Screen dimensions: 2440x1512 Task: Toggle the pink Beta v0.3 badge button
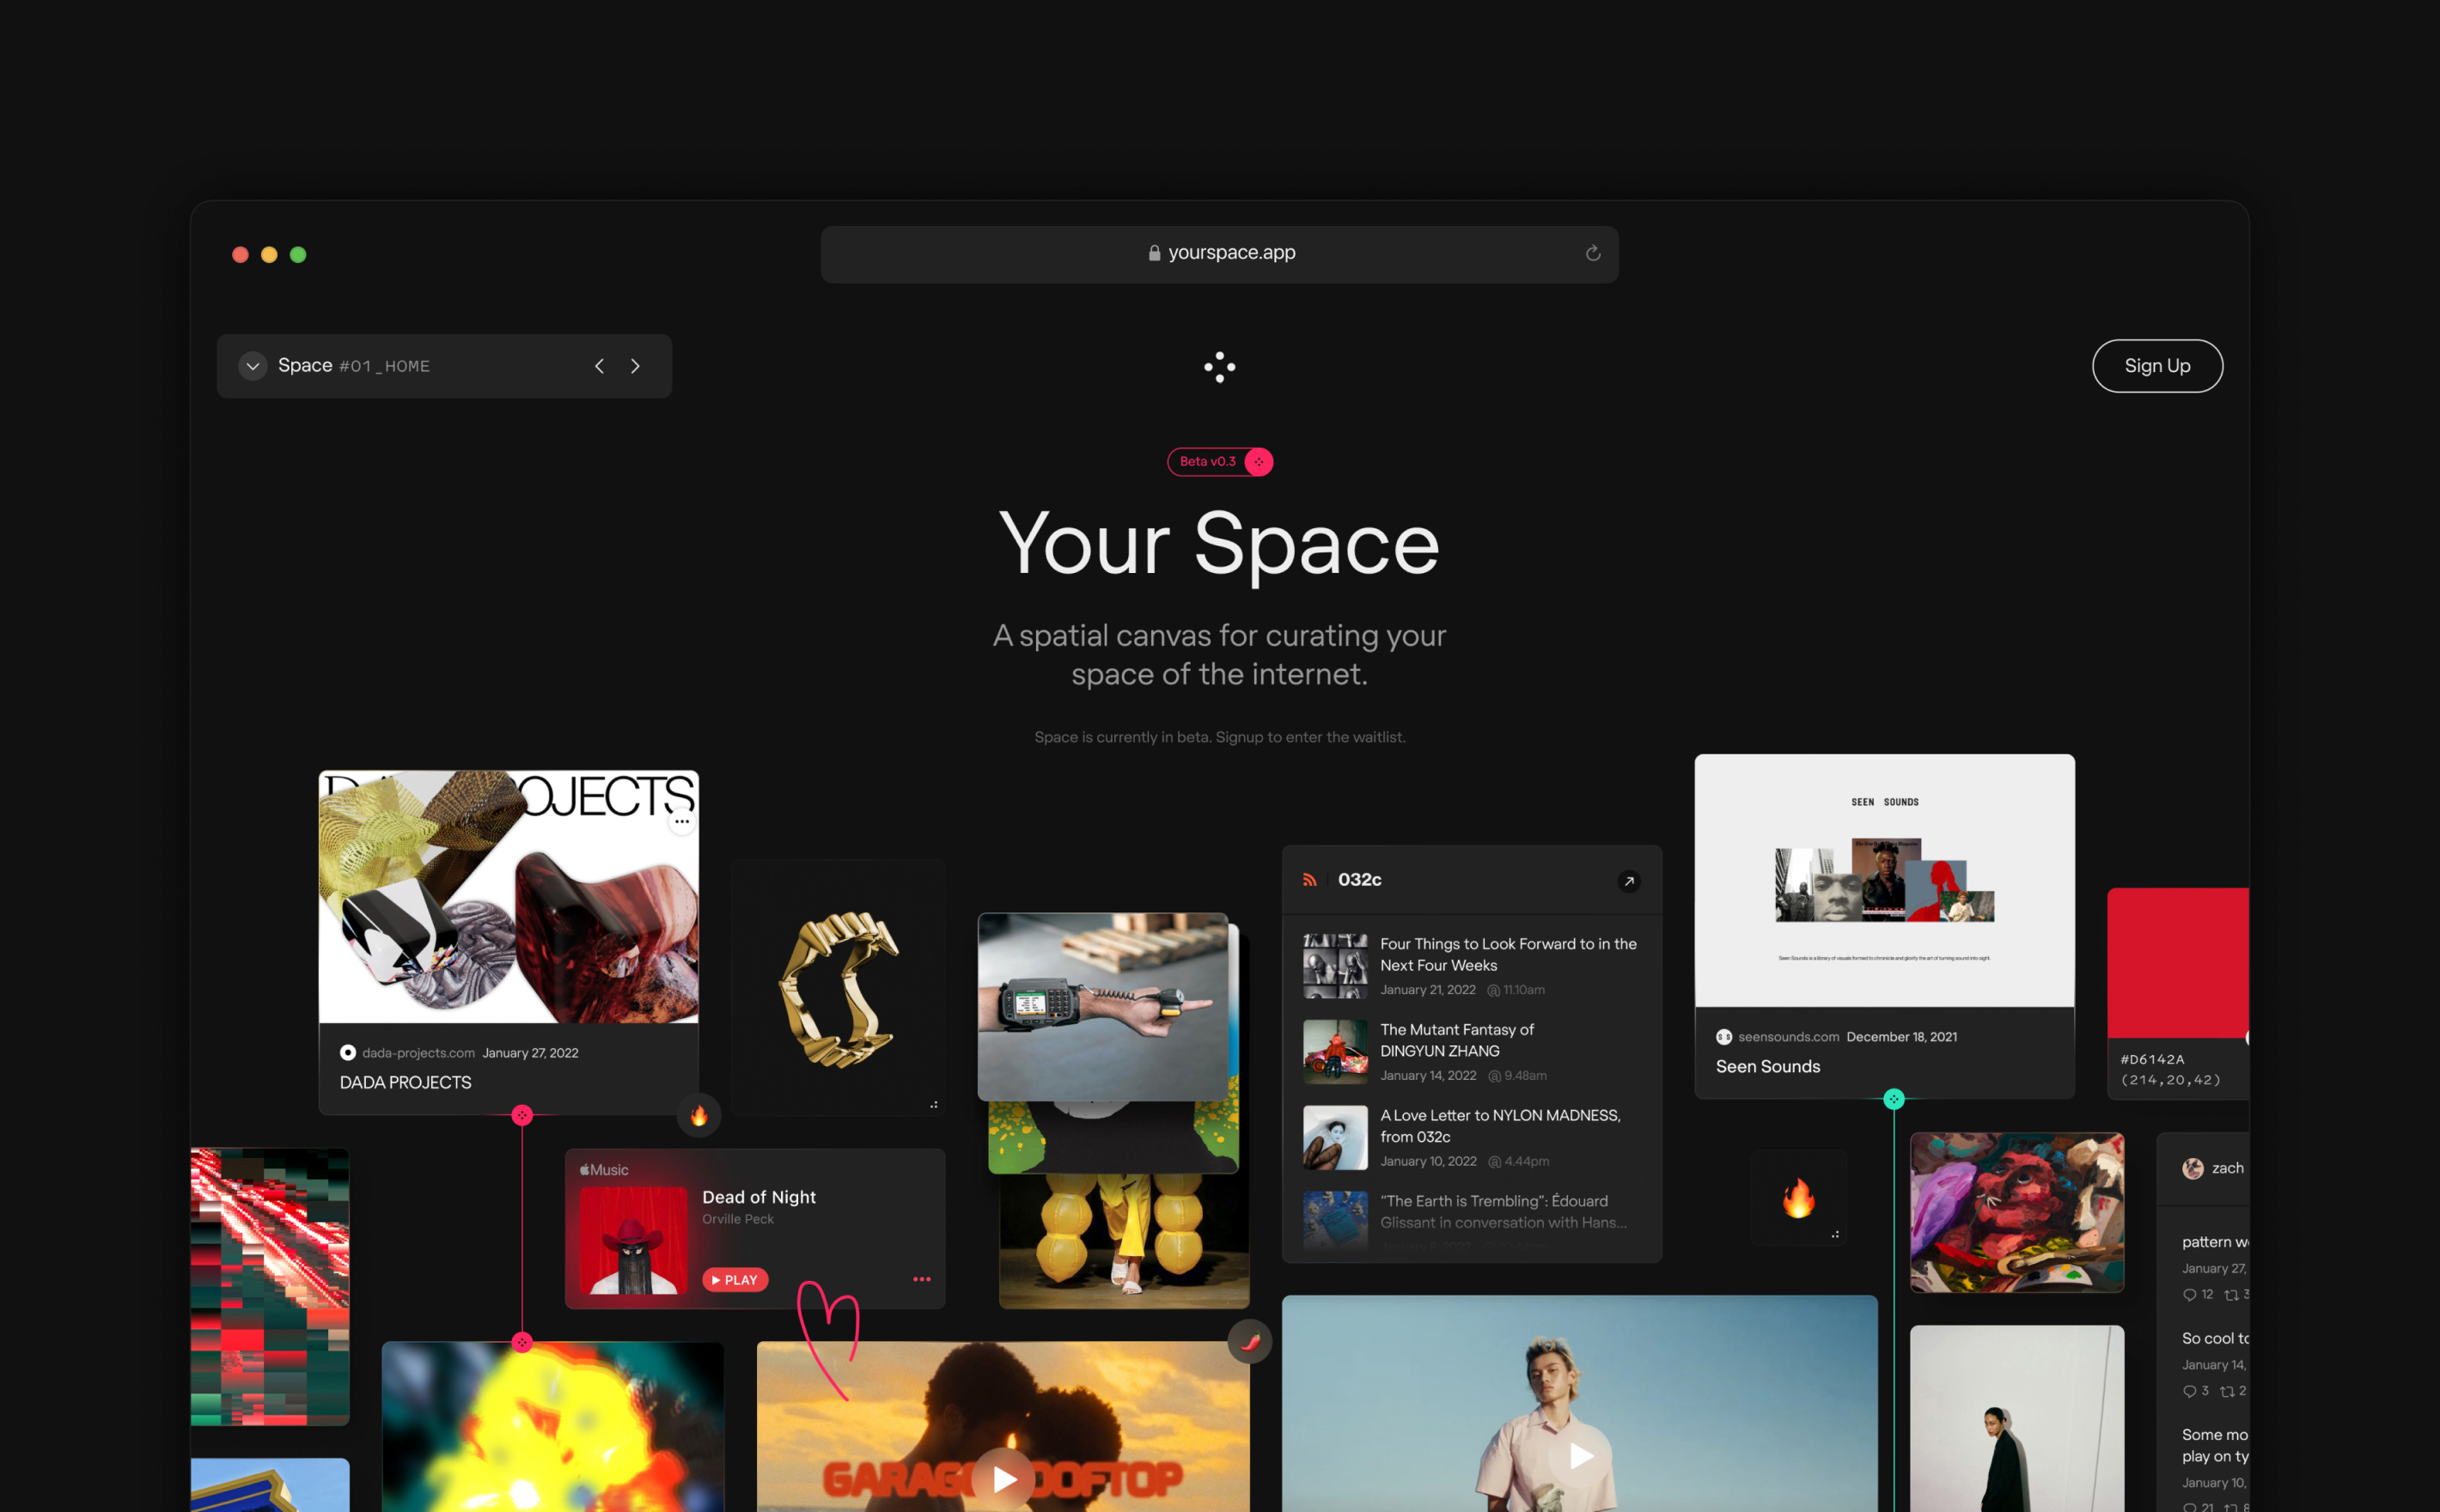1258,461
